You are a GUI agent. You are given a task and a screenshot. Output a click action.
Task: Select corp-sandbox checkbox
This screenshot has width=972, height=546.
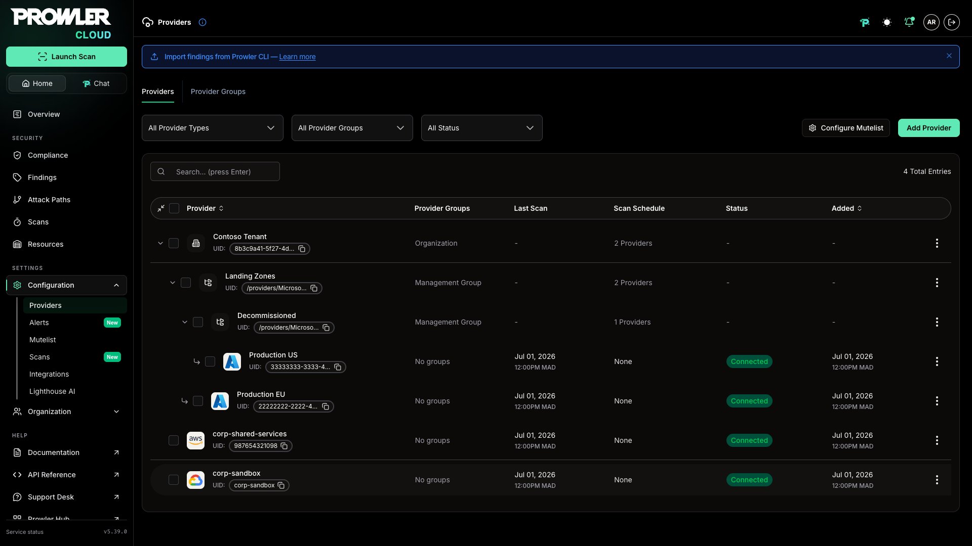click(x=174, y=480)
